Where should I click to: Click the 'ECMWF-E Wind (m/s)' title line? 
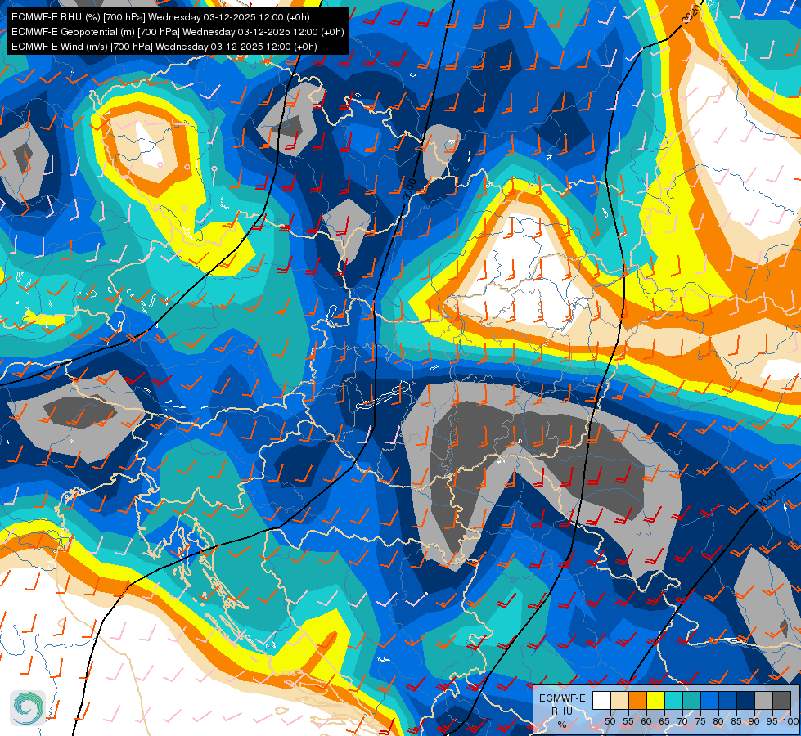tap(164, 47)
